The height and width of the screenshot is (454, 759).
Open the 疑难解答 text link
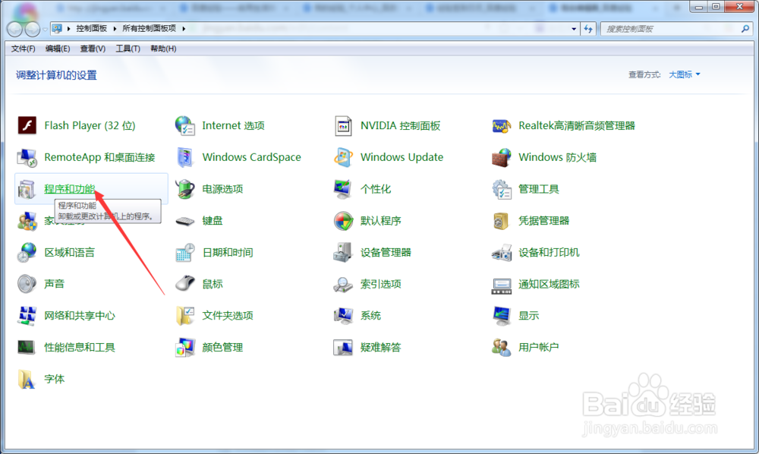380,347
